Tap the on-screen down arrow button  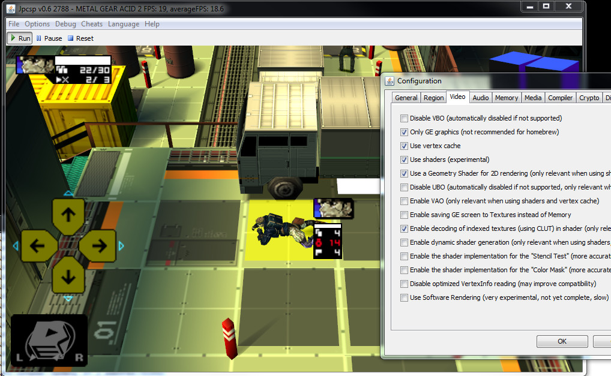[68, 276]
